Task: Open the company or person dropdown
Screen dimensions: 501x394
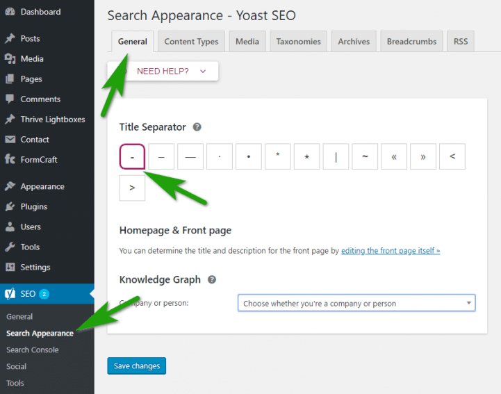Action: pyautogui.click(x=356, y=303)
